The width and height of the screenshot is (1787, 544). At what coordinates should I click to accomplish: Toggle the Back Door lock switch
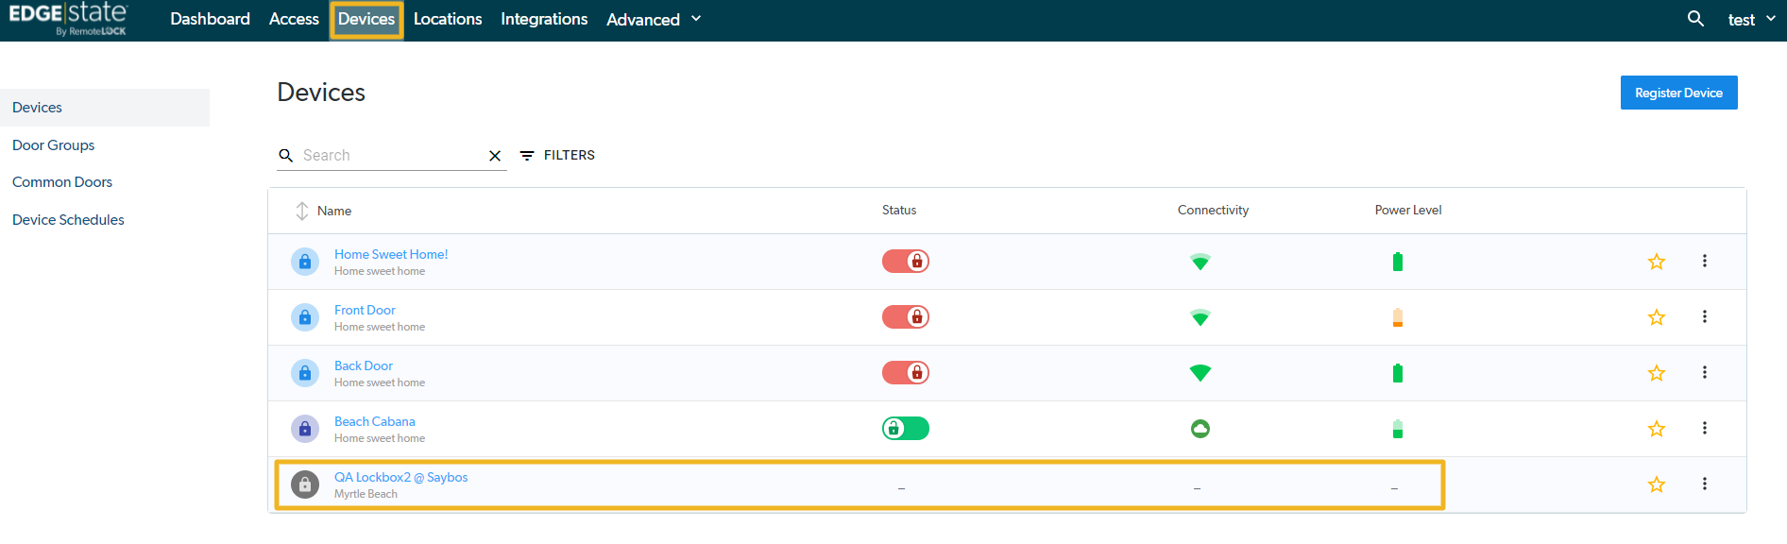pos(905,373)
